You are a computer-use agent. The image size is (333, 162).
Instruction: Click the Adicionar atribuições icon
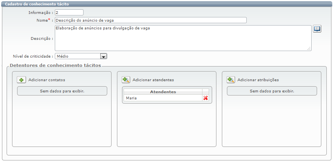[231, 80]
